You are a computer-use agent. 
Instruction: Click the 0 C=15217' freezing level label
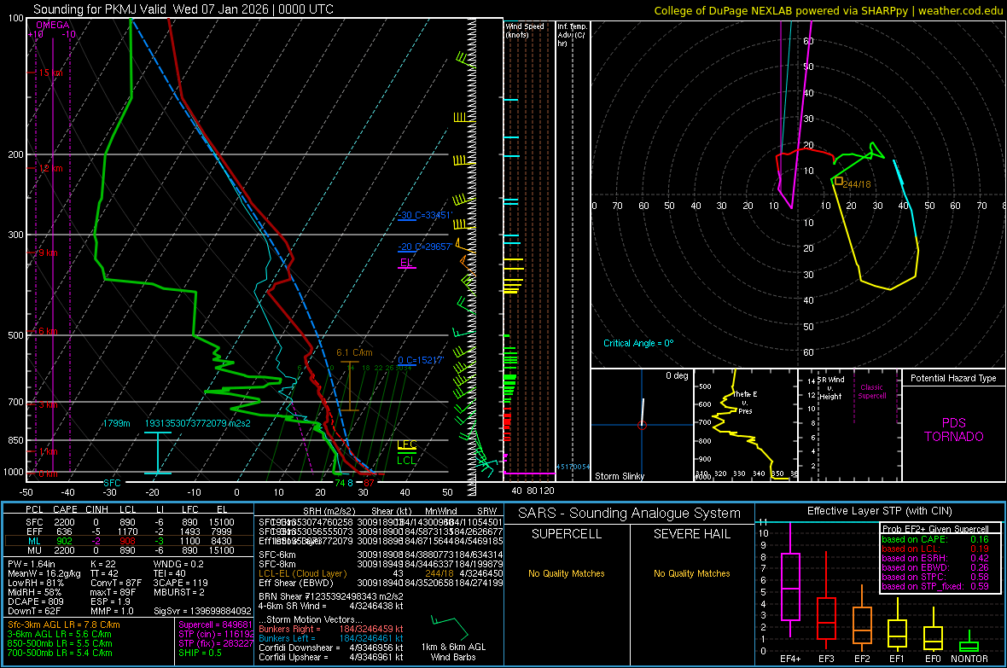click(x=421, y=360)
